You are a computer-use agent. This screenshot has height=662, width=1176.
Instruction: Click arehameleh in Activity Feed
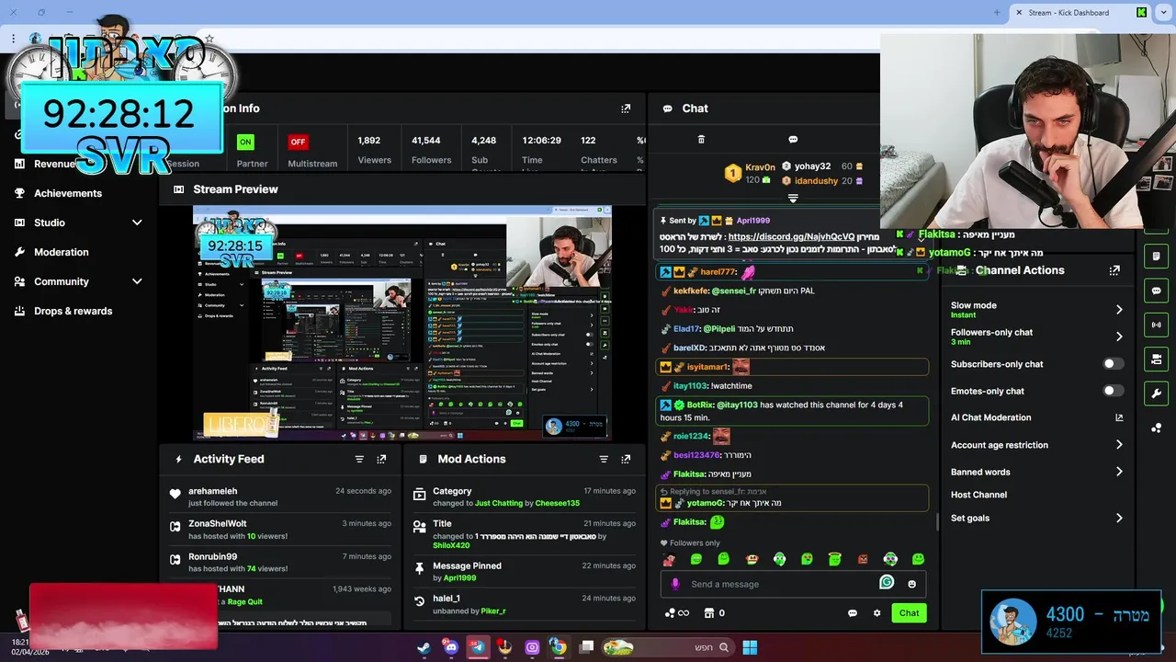tap(212, 491)
